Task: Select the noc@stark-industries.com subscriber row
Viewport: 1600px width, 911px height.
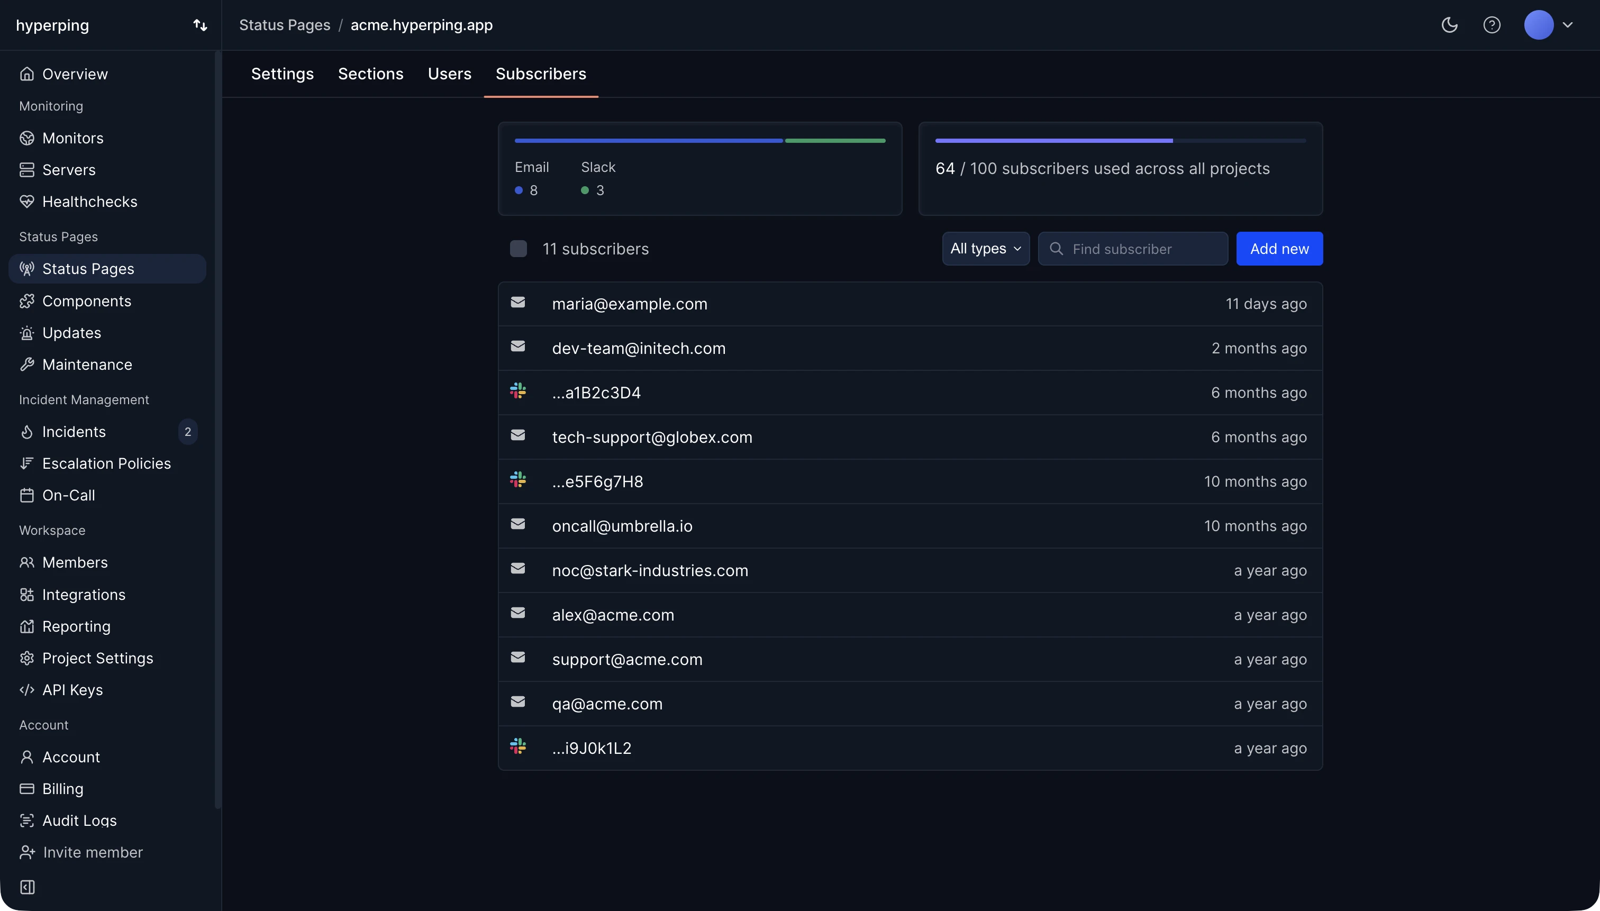Action: point(910,570)
